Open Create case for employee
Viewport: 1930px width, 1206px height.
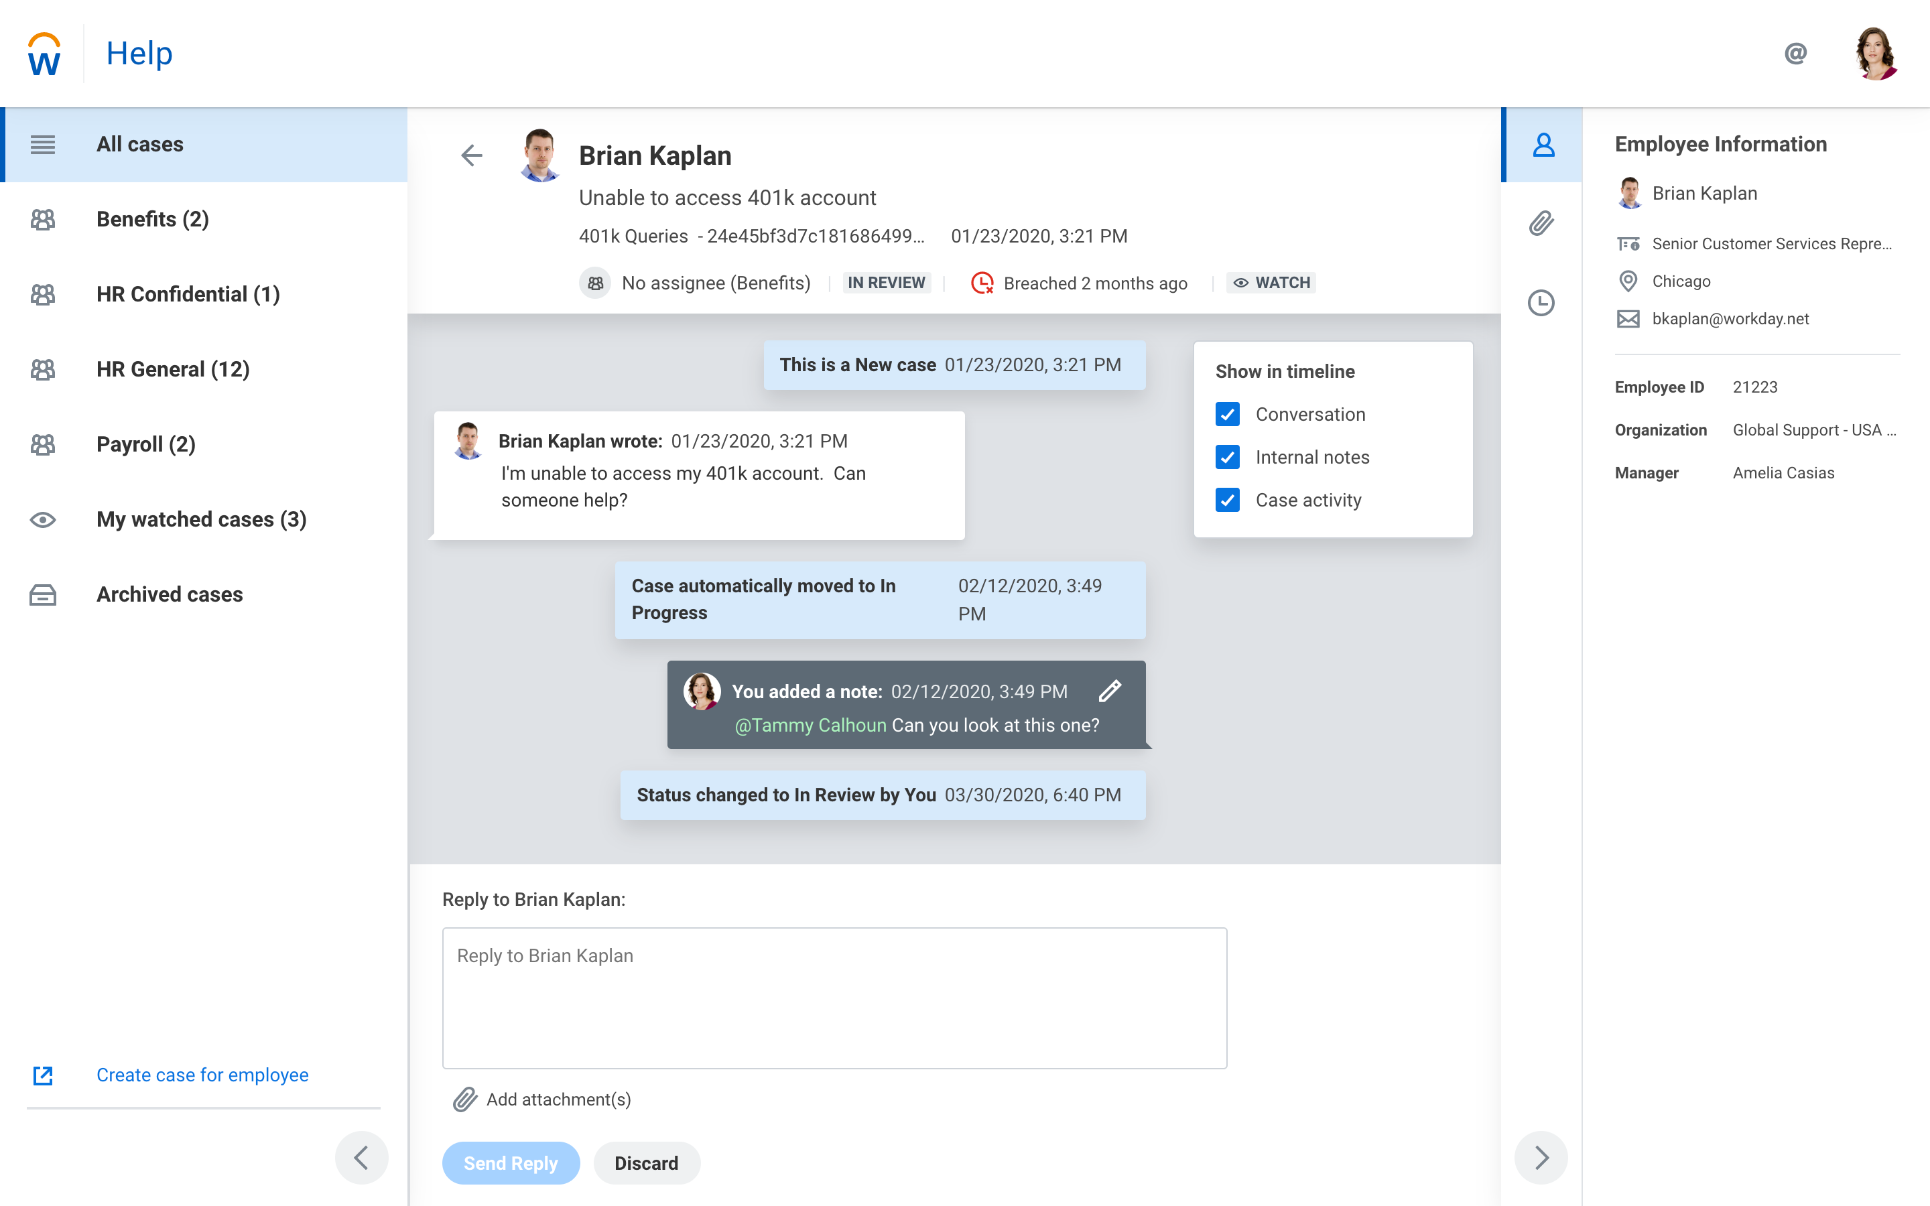click(x=202, y=1075)
